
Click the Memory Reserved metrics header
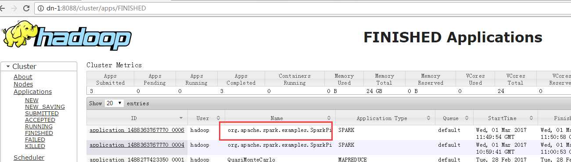[431, 79]
